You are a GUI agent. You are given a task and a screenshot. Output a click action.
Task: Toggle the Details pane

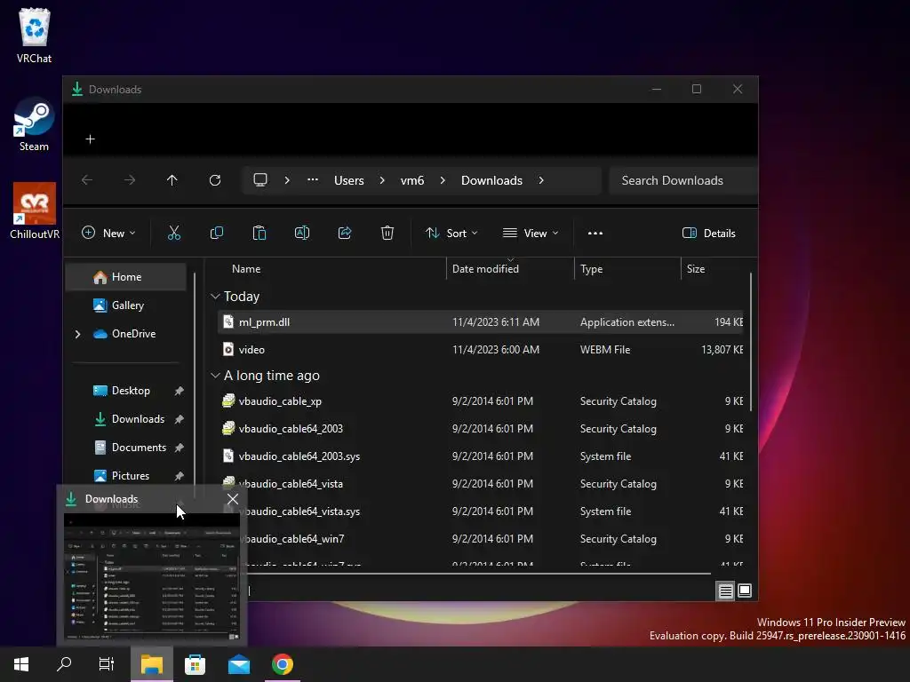(708, 234)
